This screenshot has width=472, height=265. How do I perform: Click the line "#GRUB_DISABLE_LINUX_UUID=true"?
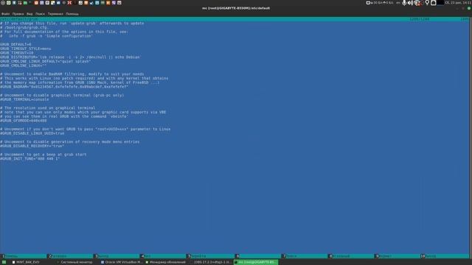[32, 133]
